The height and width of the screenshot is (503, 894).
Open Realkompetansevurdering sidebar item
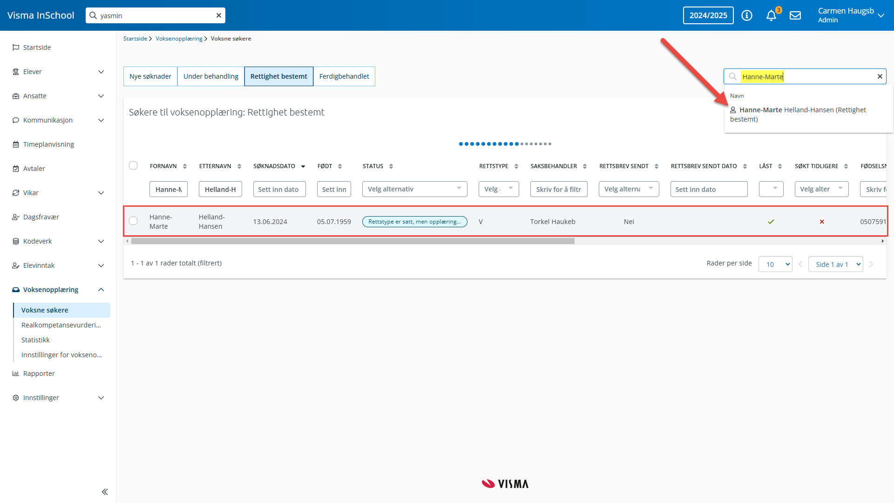[62, 325]
